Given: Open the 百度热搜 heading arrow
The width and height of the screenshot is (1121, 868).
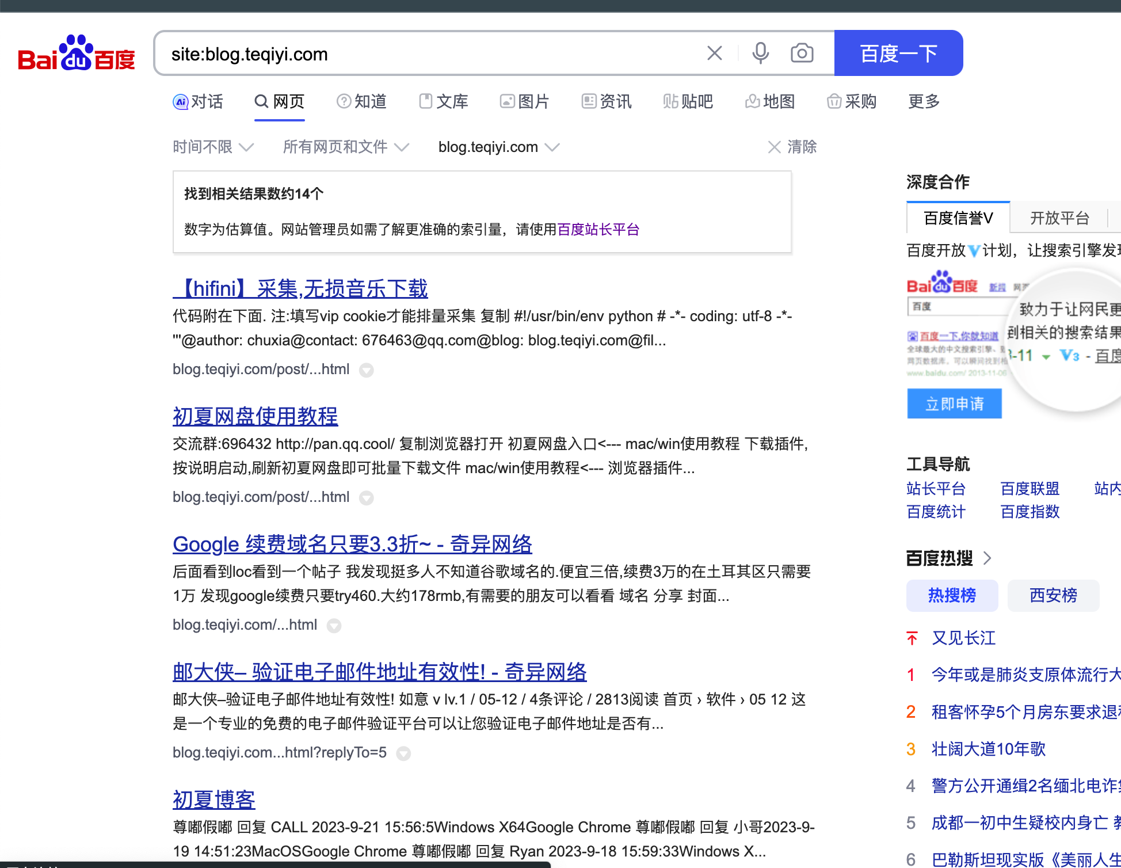Looking at the screenshot, I should coord(987,558).
